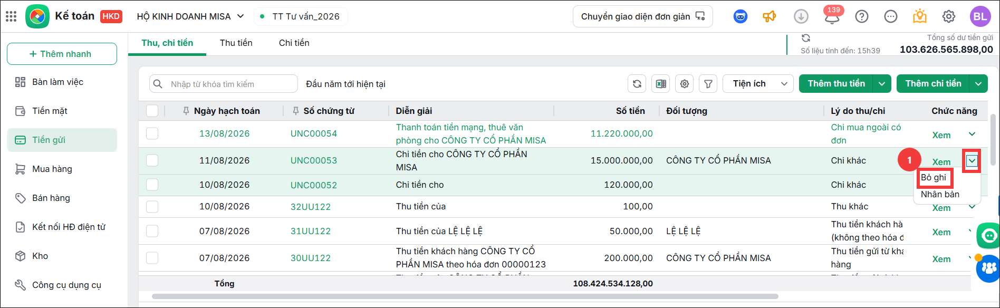
Task: Tick checkbox for row UNC00052
Action: click(152, 185)
